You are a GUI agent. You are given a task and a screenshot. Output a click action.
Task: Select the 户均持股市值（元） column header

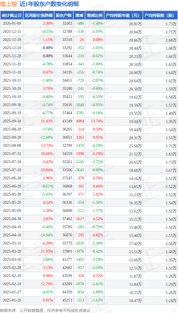pyautogui.click(x=124, y=15)
